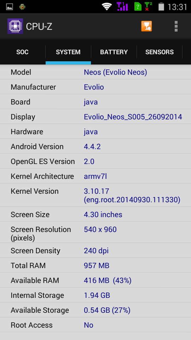Image resolution: width=191 pixels, height=340 pixels.
Task: Tap the green question-mark SIM card icon
Action: pyautogui.click(x=138, y=6)
